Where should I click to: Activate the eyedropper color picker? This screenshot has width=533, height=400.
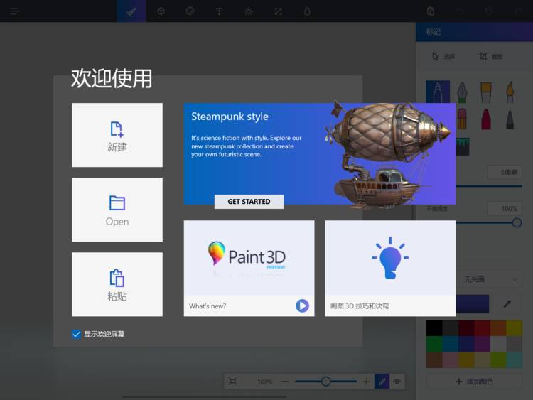[x=507, y=304]
